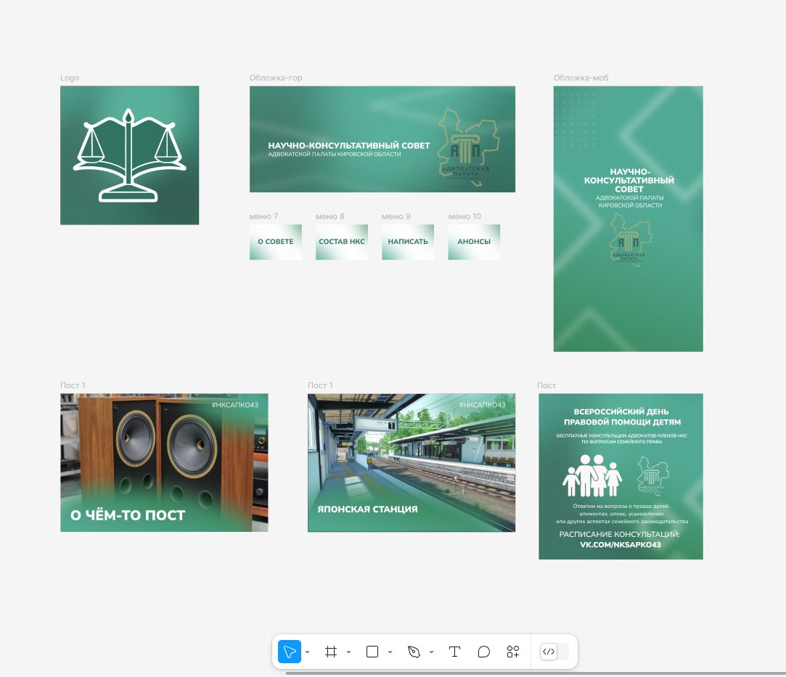Expand the shape tools chevron

pos(390,652)
